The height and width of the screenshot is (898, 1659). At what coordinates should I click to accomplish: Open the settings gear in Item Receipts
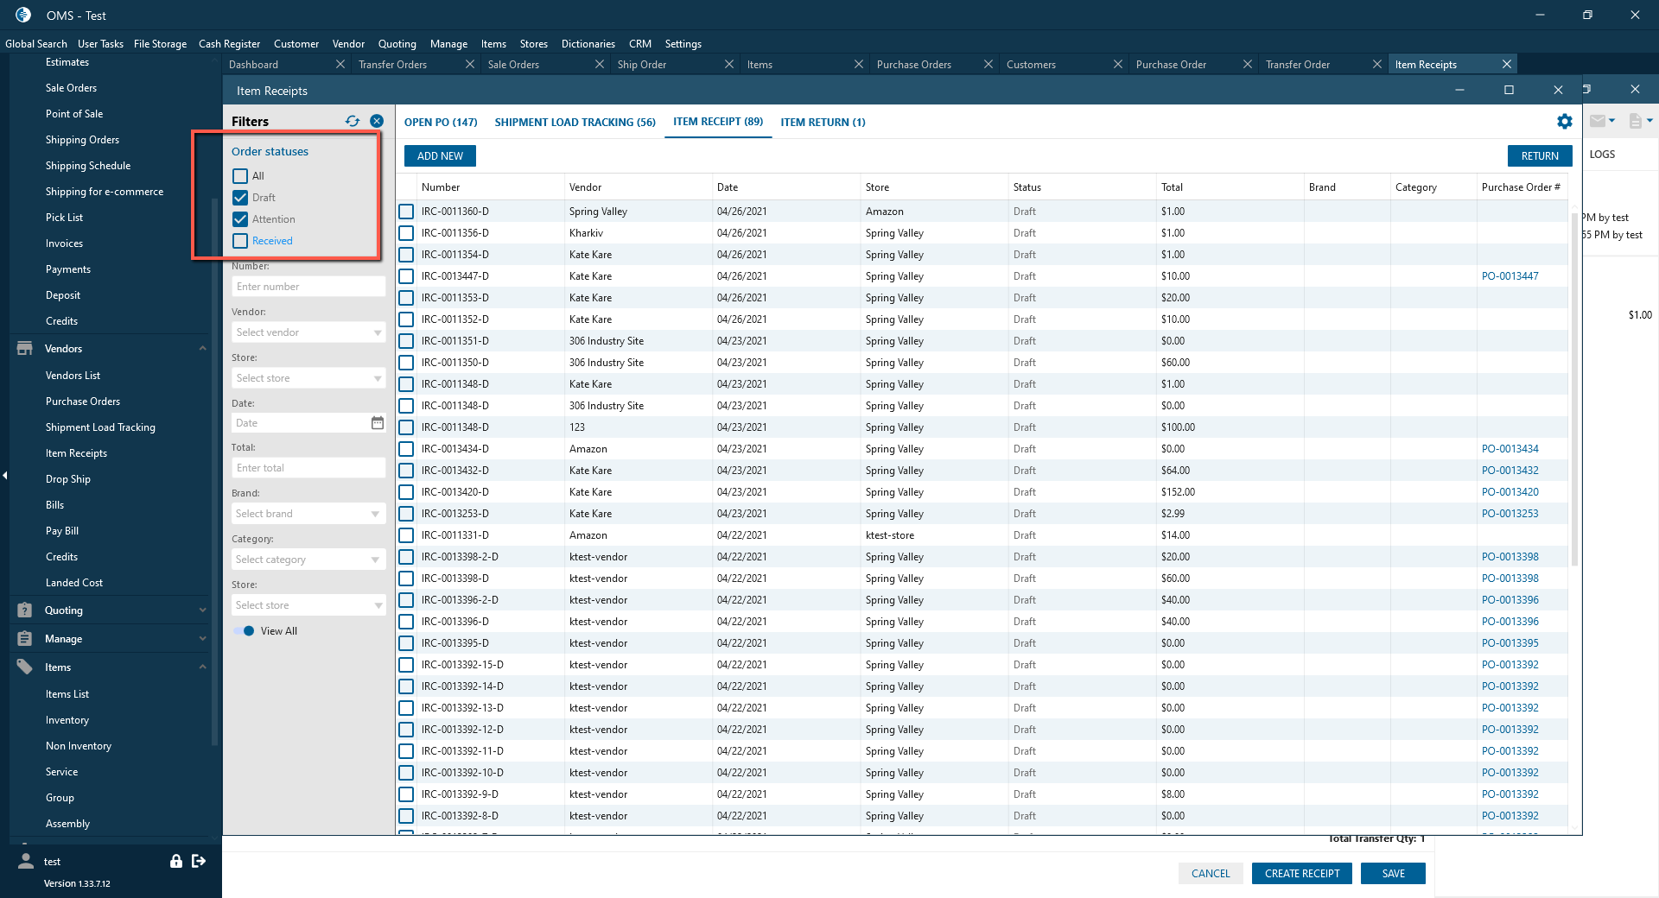pyautogui.click(x=1564, y=122)
